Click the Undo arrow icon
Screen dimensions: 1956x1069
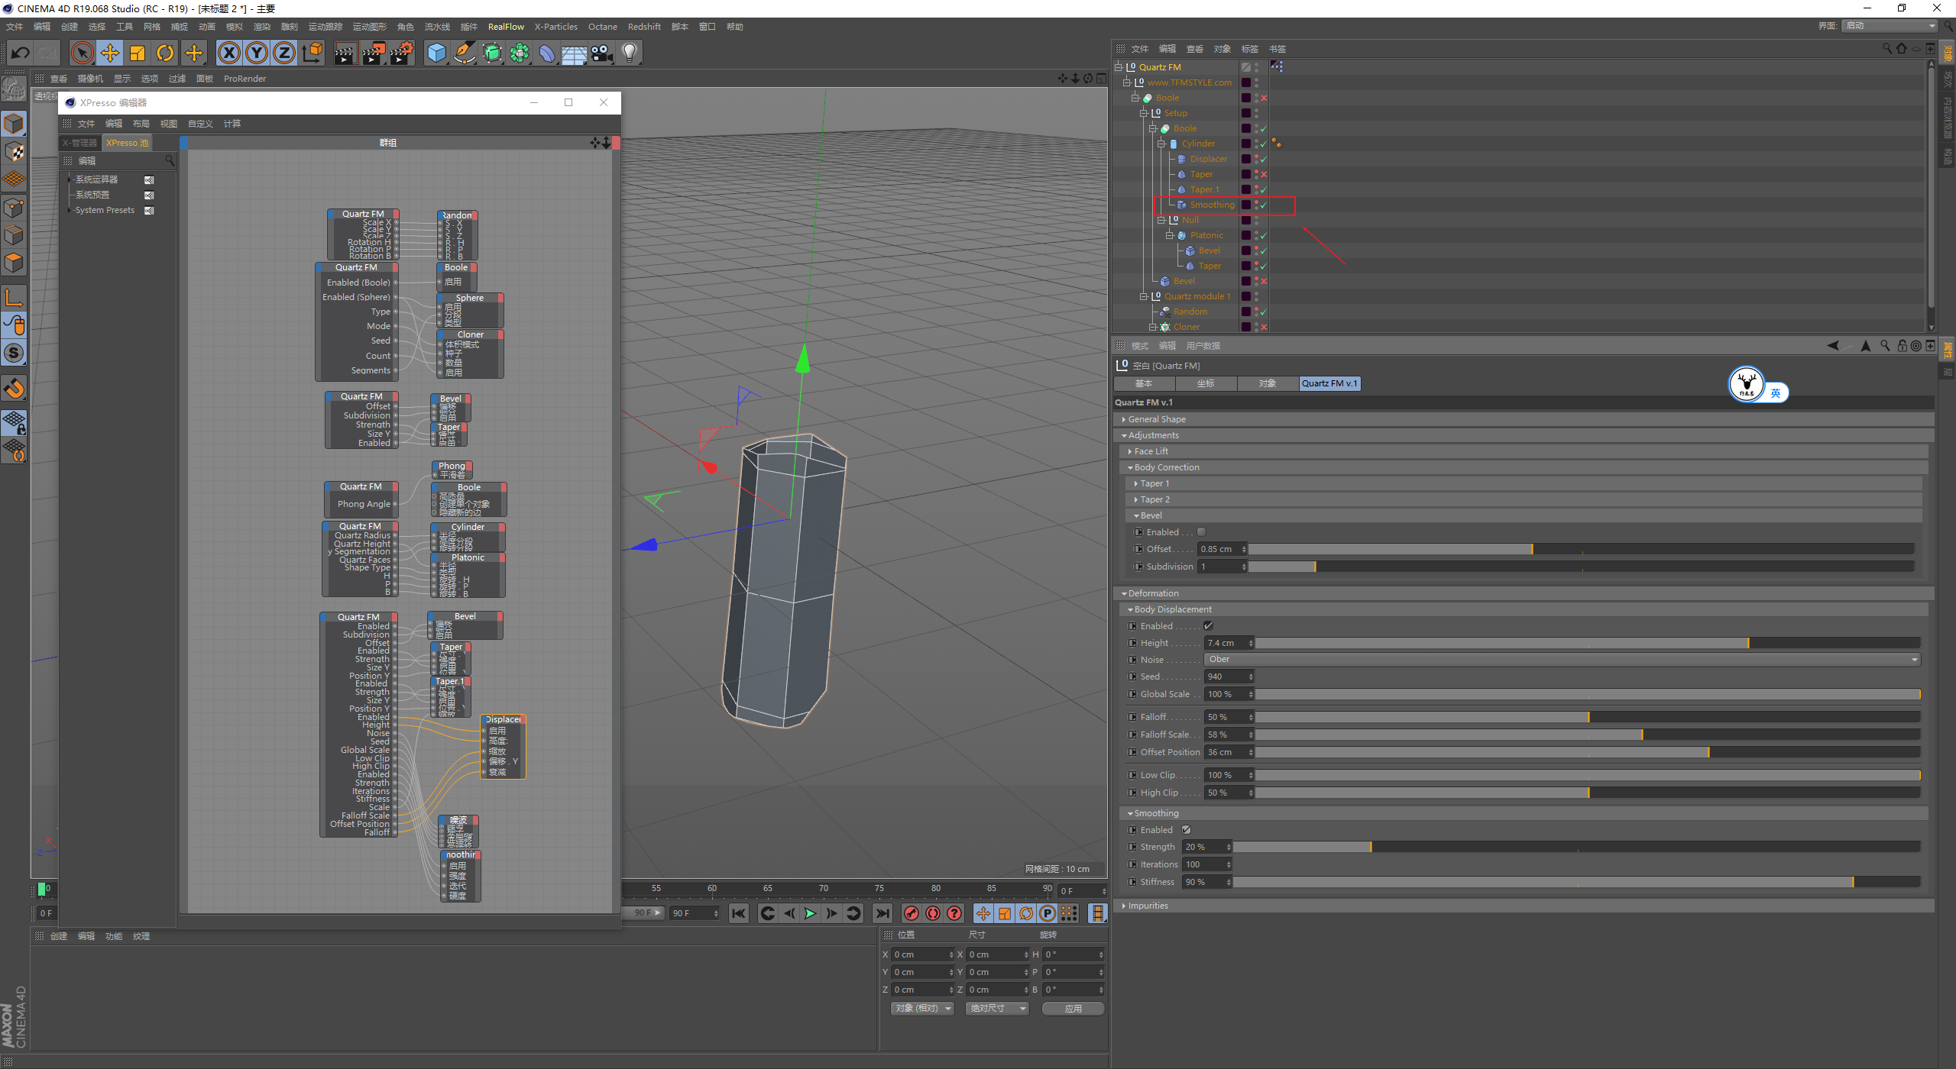21,53
